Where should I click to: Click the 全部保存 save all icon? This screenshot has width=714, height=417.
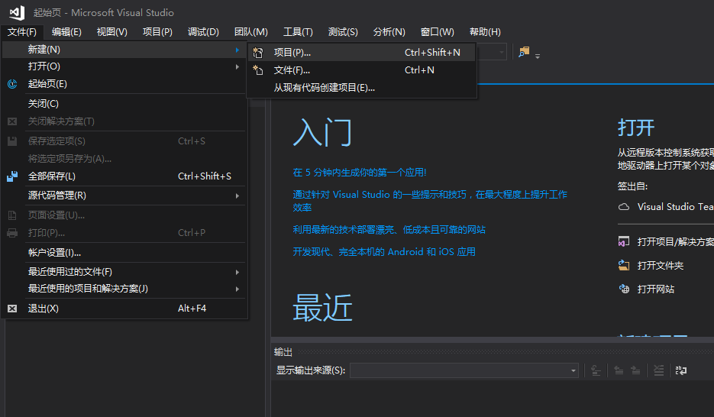(x=12, y=176)
